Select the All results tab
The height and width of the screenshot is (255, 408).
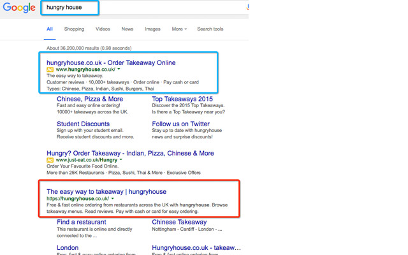(x=50, y=29)
